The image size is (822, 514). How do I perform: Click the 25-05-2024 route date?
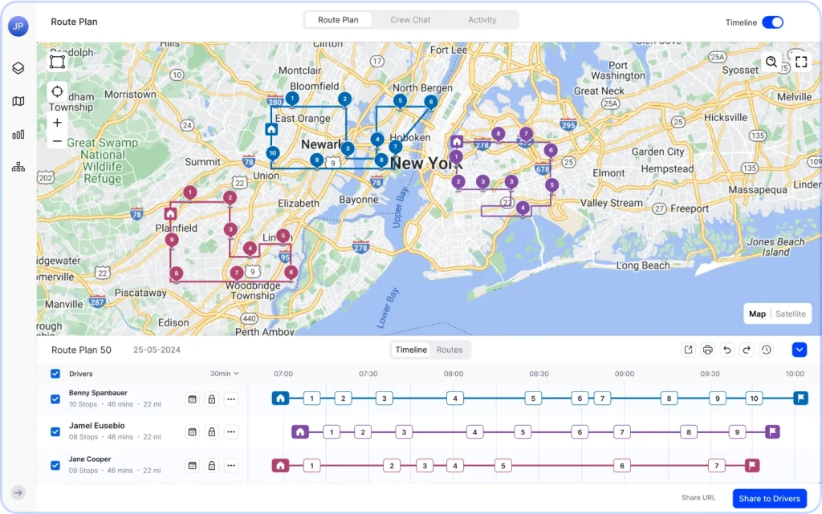click(157, 350)
